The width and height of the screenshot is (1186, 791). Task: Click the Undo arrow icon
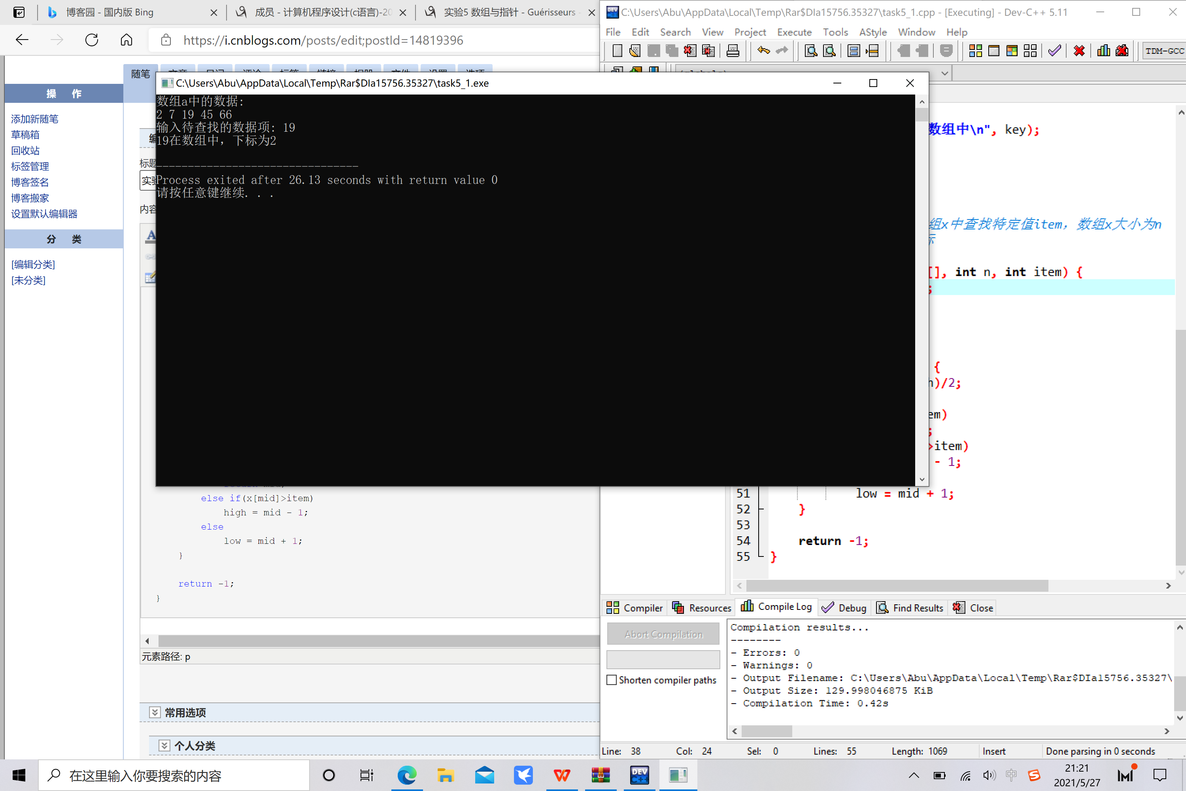point(763,51)
